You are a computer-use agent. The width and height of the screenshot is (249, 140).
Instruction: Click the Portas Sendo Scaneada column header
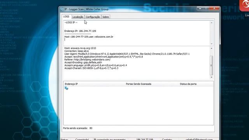pos(139,84)
